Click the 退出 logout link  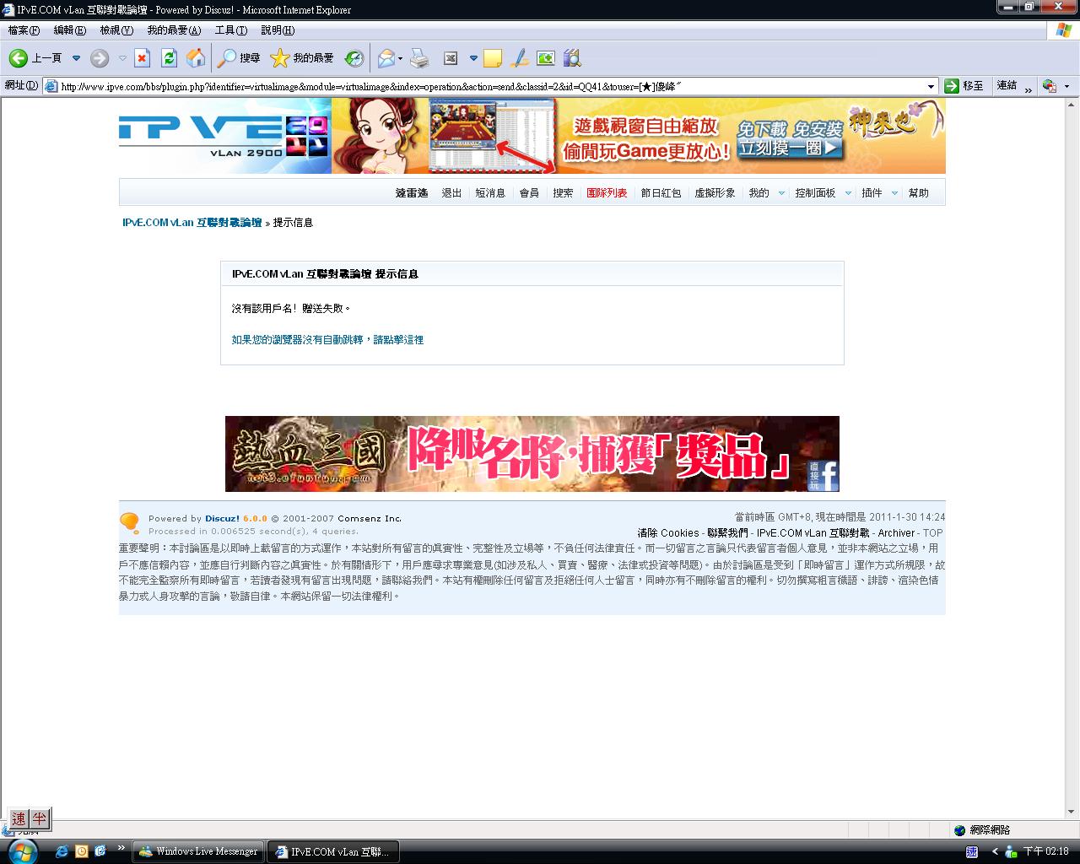451,193
